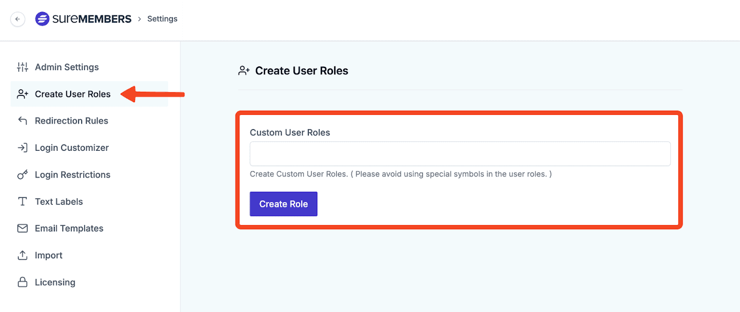Click the Create User Roles person-plus sidebar icon
Screen dimensions: 740x312
(22, 94)
